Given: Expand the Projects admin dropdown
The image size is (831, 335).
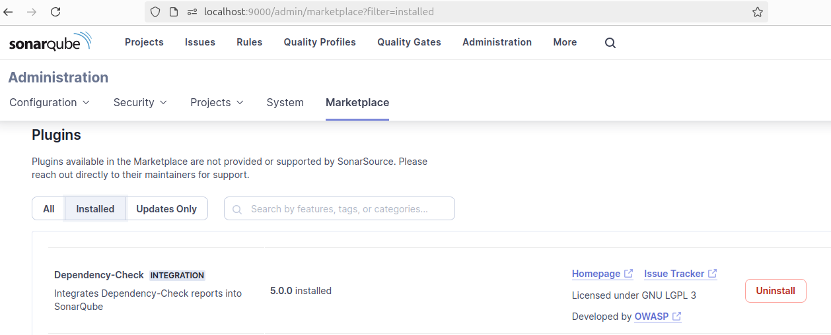Looking at the screenshot, I should [x=217, y=102].
